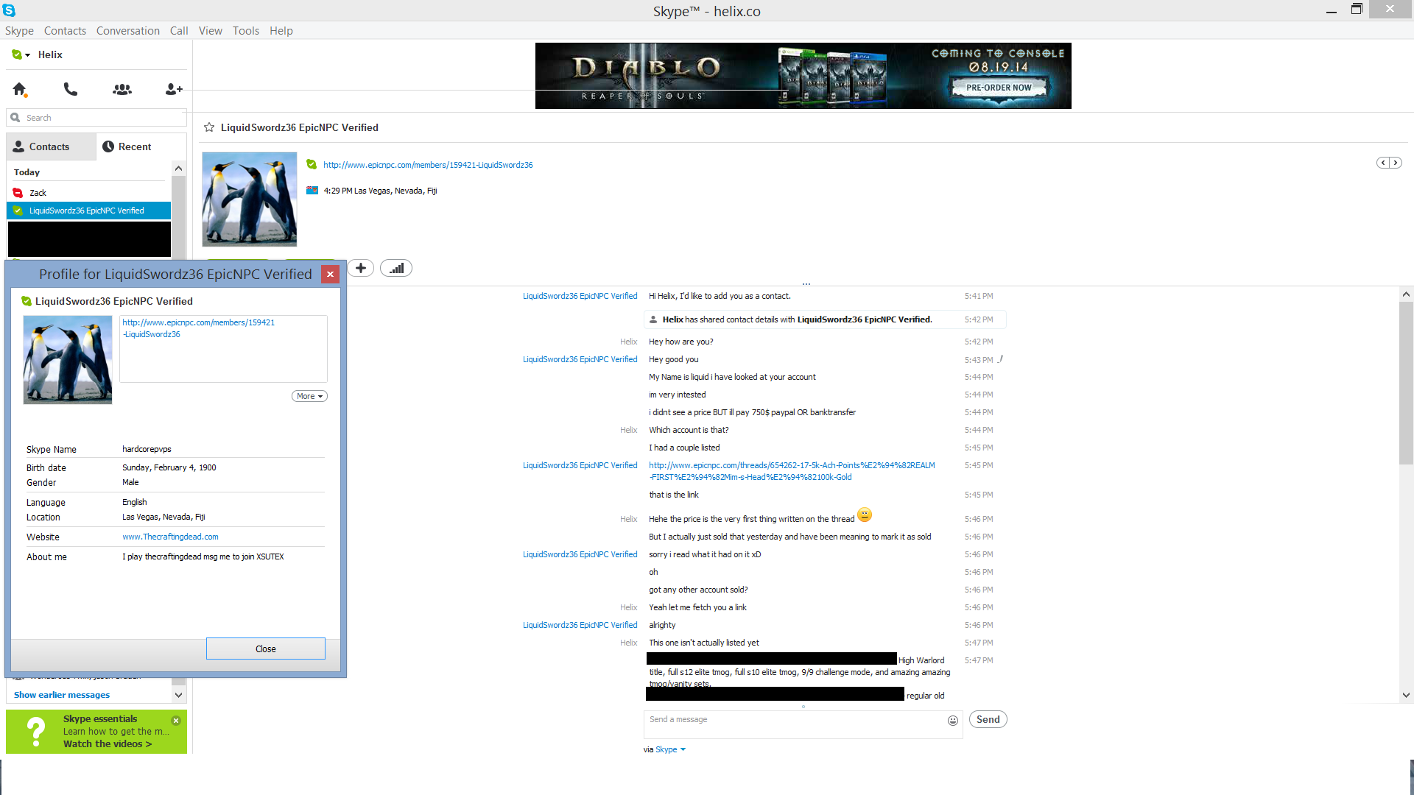Screen dimensions: 1414x795
Task: Open the Conversation menu
Action: coord(127,30)
